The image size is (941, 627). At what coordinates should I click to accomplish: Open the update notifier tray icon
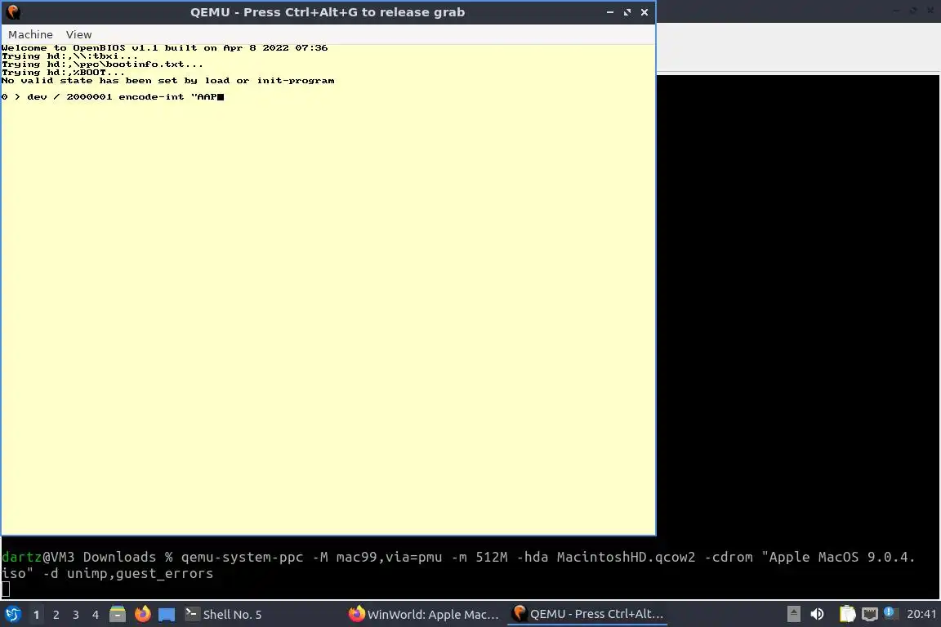[890, 613]
